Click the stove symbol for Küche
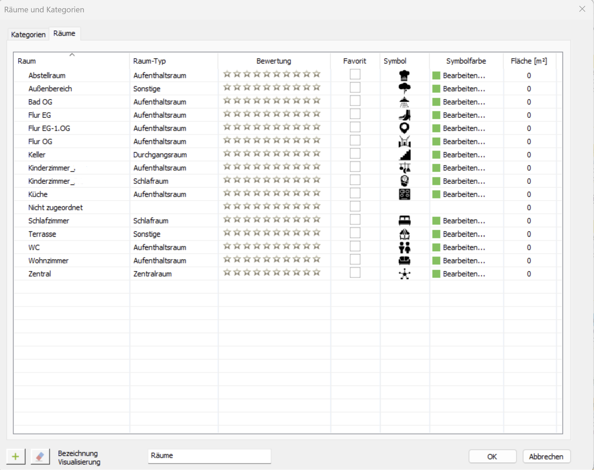 405,194
